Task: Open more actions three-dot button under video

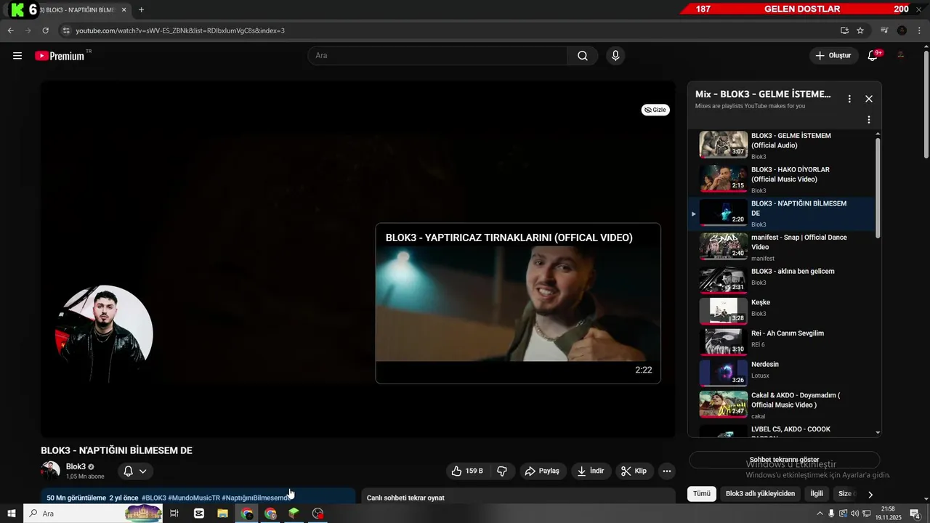Action: click(667, 471)
